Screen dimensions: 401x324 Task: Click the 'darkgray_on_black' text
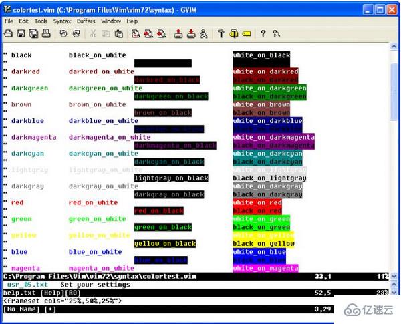point(169,194)
